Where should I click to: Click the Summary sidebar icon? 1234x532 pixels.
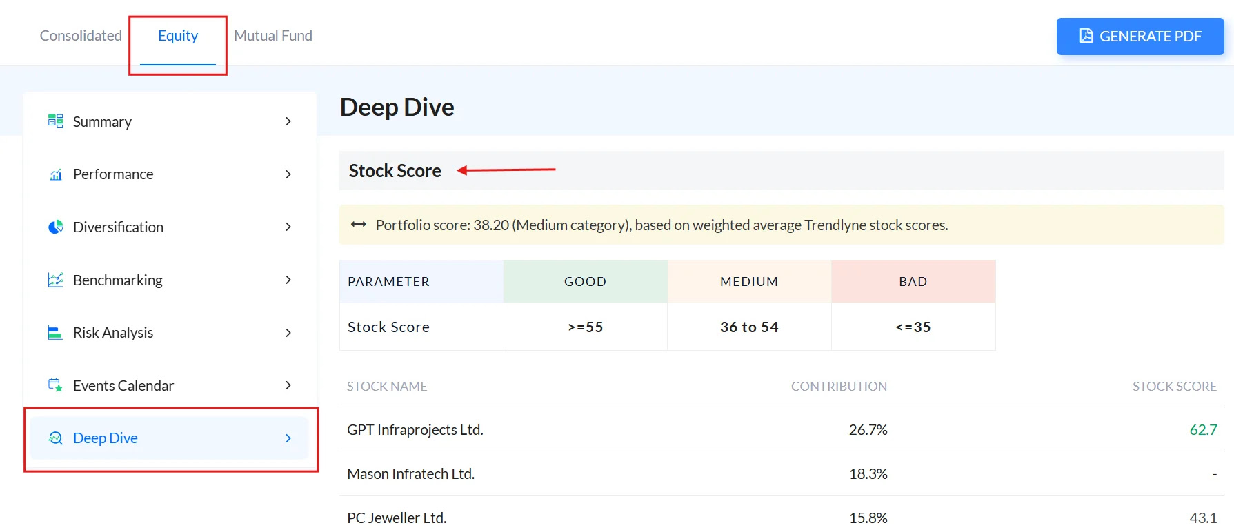point(55,121)
